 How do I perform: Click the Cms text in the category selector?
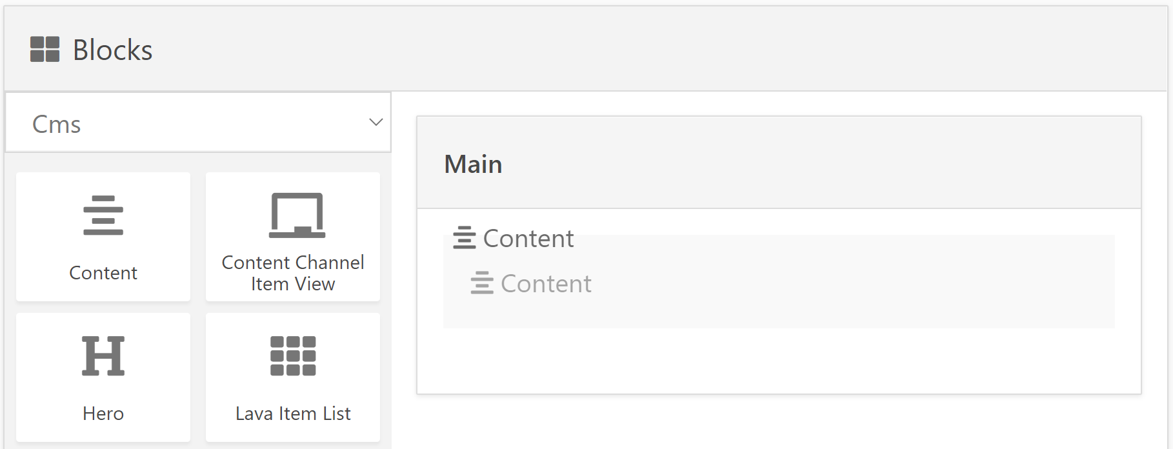57,124
